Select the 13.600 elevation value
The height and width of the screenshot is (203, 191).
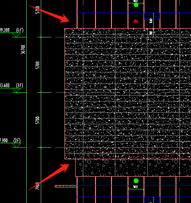[5, 85]
